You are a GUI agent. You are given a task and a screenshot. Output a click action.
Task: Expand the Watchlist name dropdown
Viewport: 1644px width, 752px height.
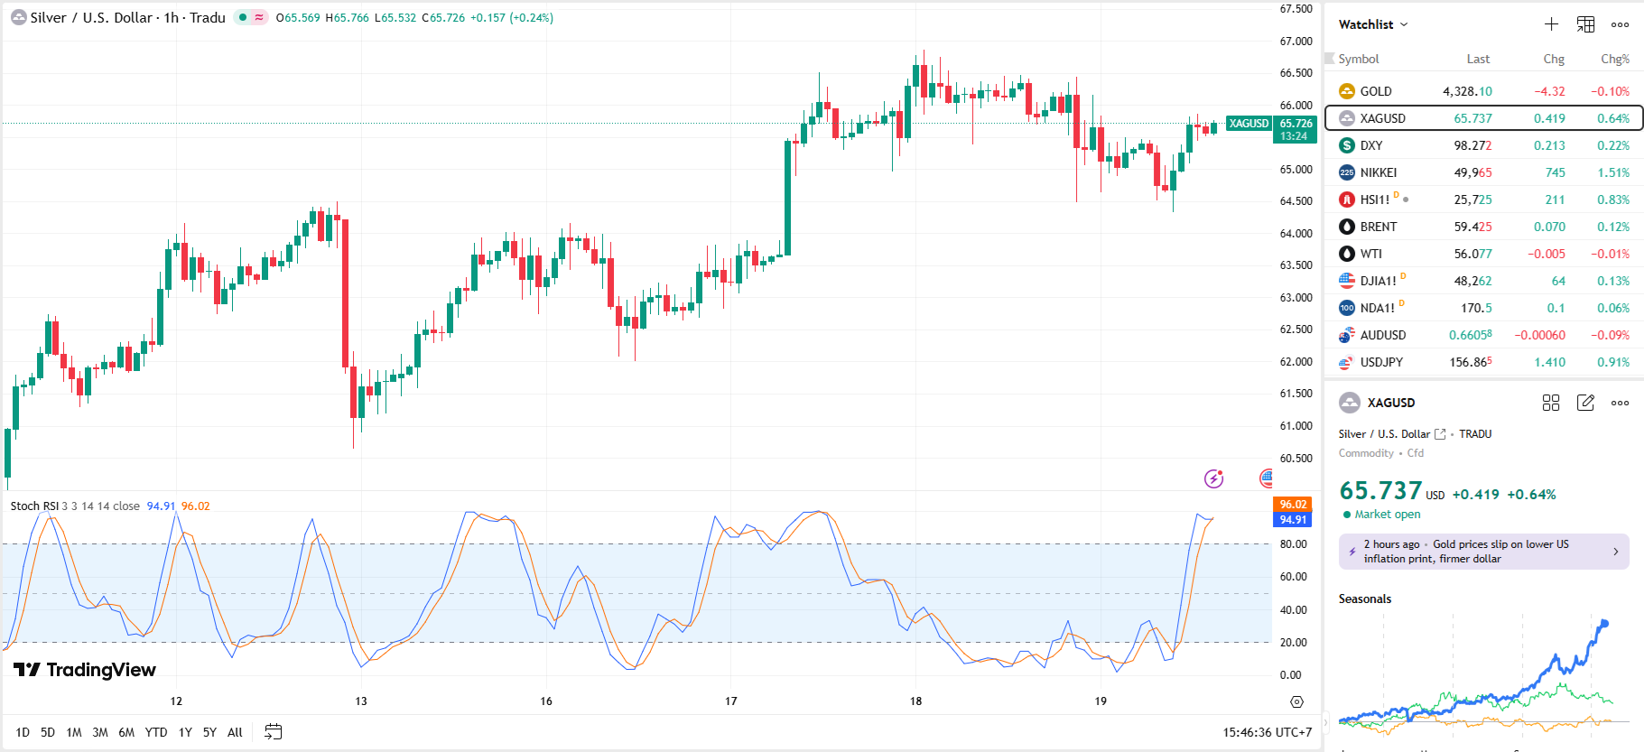(x=1372, y=24)
